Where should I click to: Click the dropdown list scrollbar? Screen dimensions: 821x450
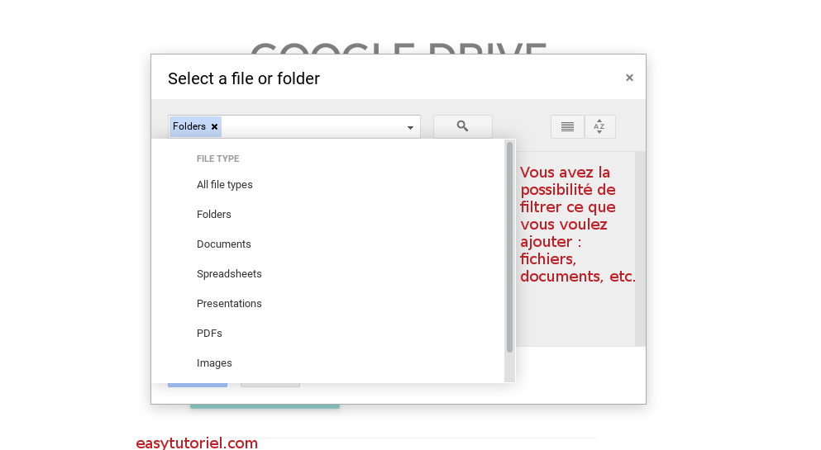tap(509, 247)
